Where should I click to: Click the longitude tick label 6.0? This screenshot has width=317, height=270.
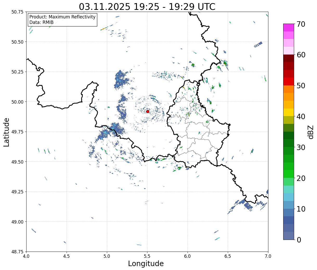(x=187, y=256)
